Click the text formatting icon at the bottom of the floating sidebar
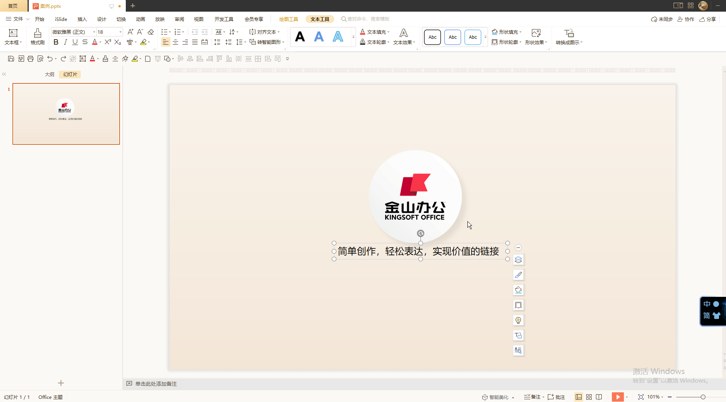 pos(518,350)
